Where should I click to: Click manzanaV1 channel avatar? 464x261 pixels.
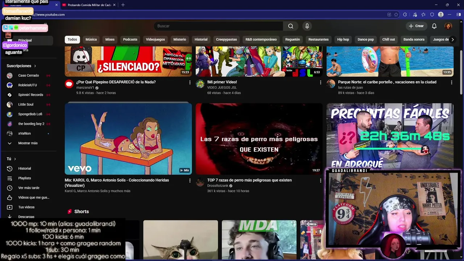click(x=69, y=84)
